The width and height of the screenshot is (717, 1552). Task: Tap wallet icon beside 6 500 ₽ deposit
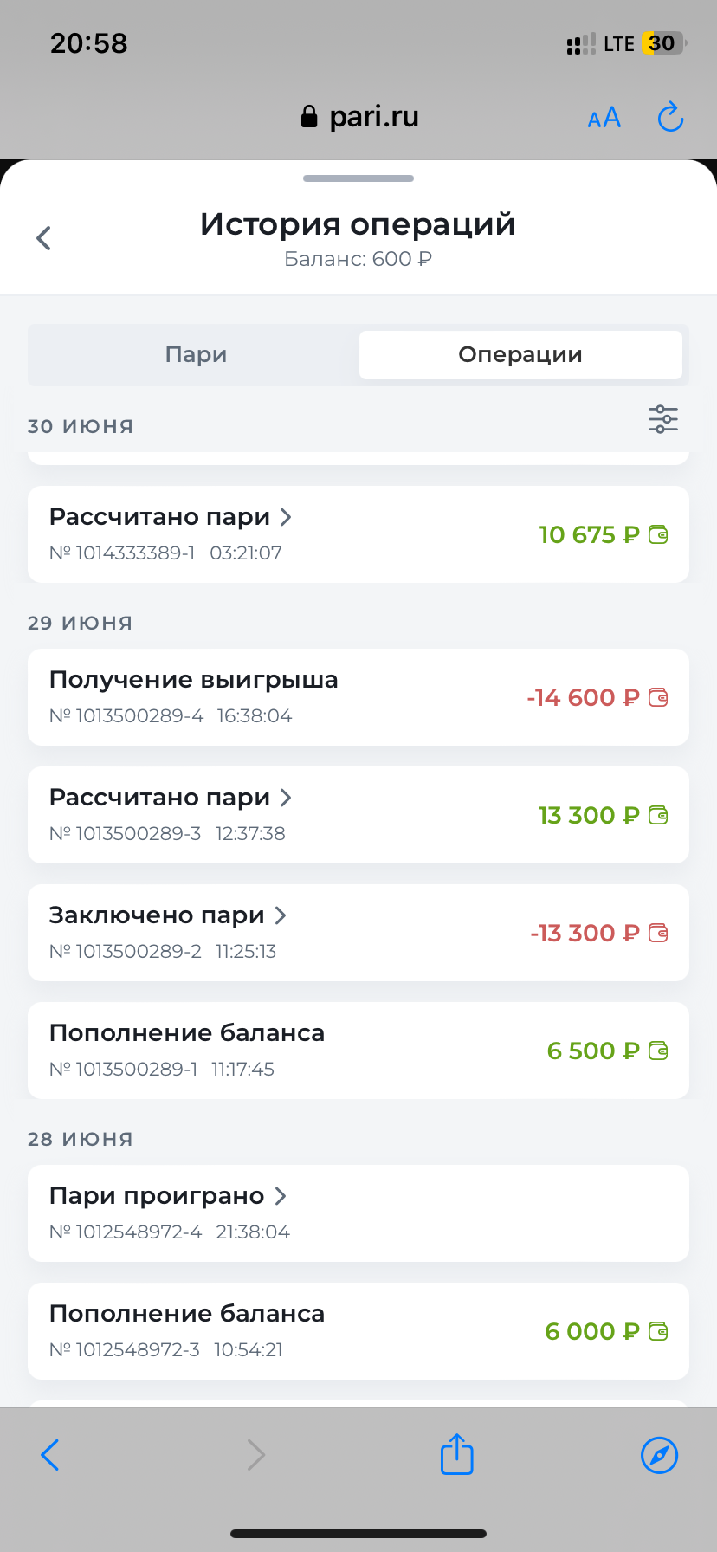(x=659, y=1051)
